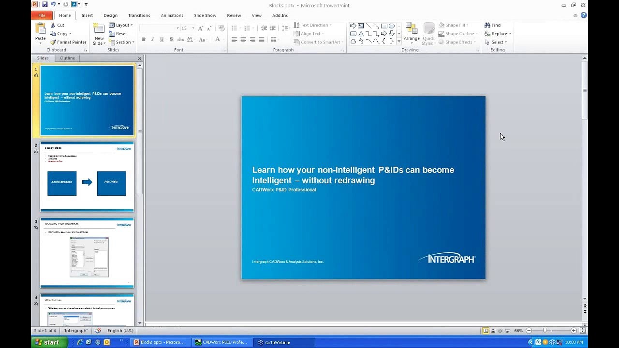
Task: Close the slides pane with X
Action: point(140,58)
